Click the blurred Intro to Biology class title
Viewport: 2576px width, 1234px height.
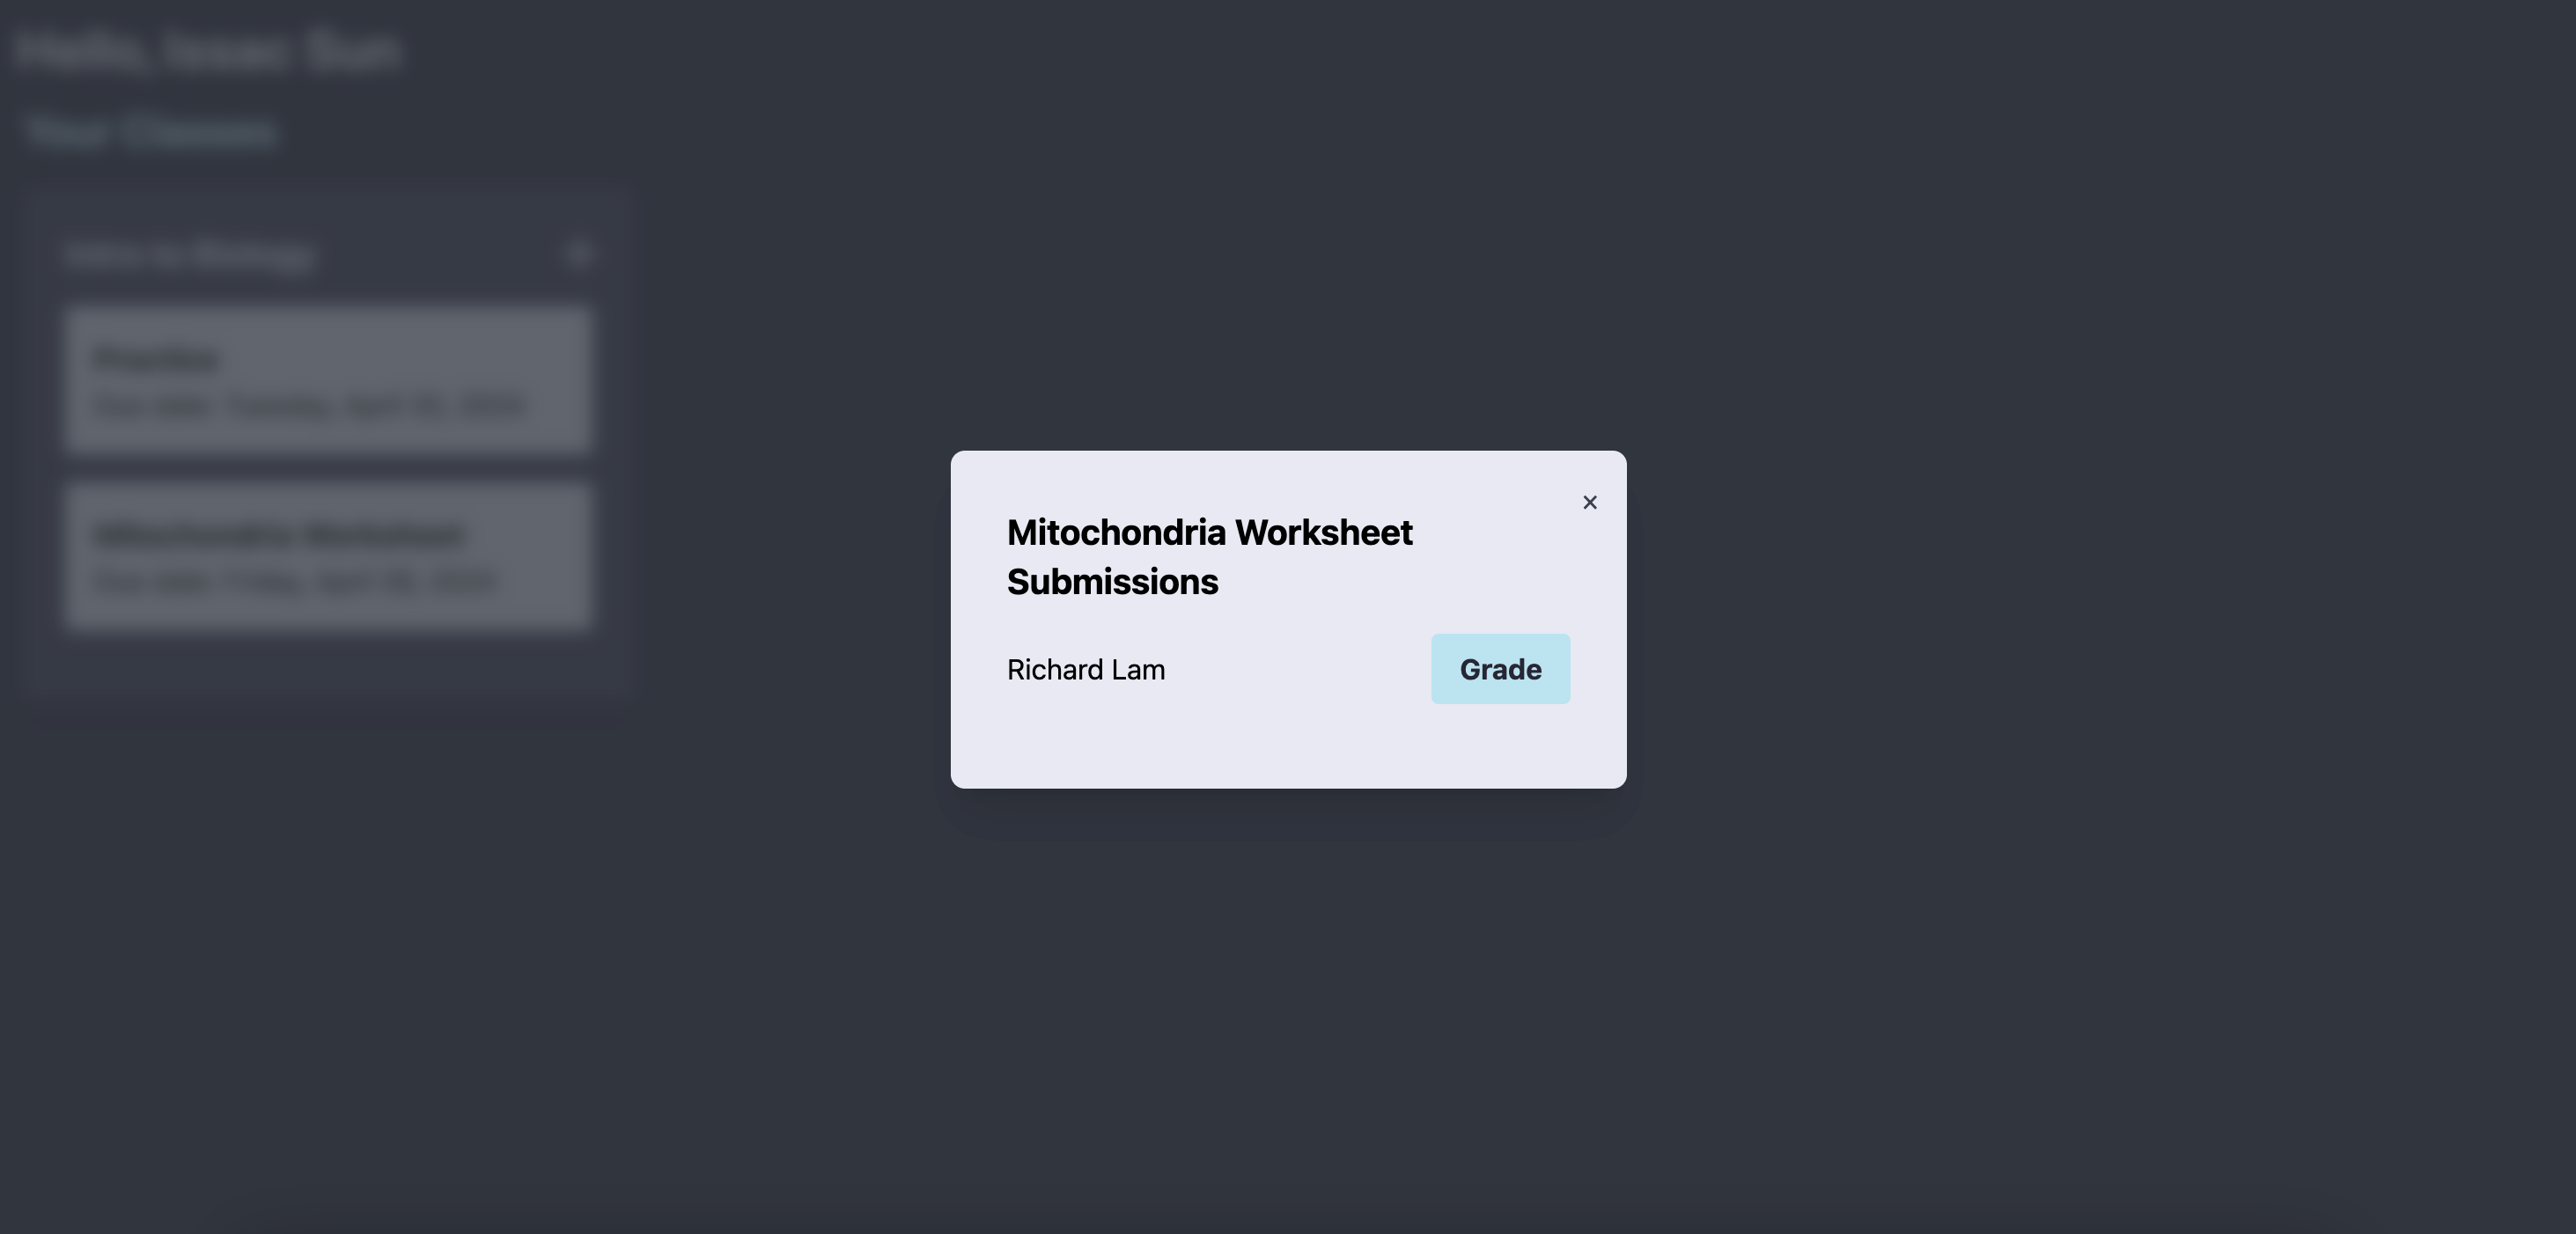(189, 254)
